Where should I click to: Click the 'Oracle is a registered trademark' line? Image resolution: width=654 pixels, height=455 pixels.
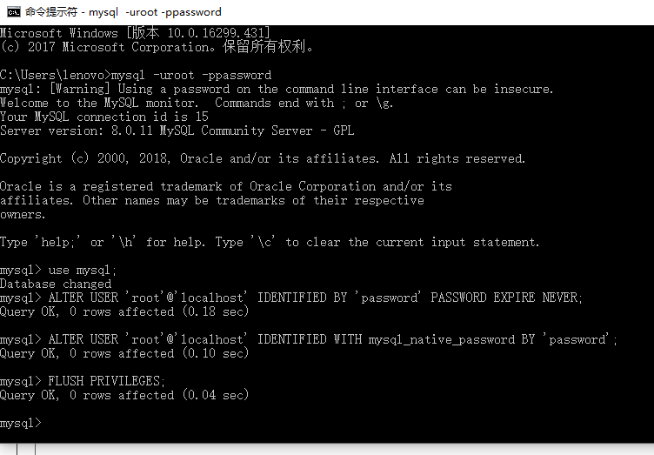(226, 186)
